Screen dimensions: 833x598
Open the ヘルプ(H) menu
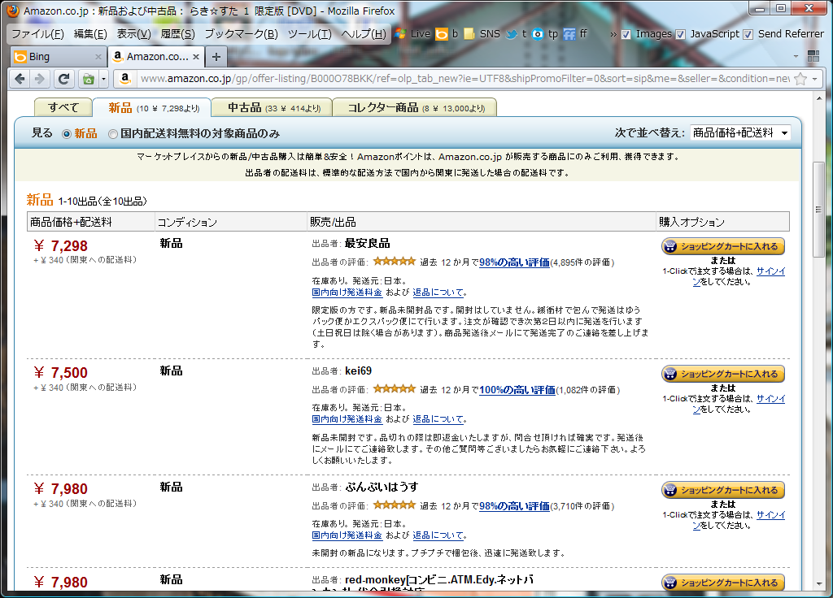[364, 34]
